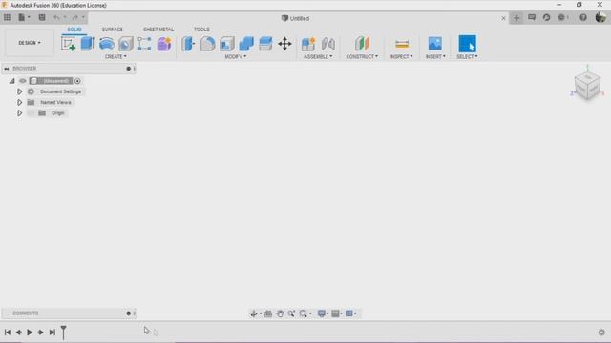611x343 pixels.
Task: Open the DESIGN workspace dropdown
Action: point(30,43)
